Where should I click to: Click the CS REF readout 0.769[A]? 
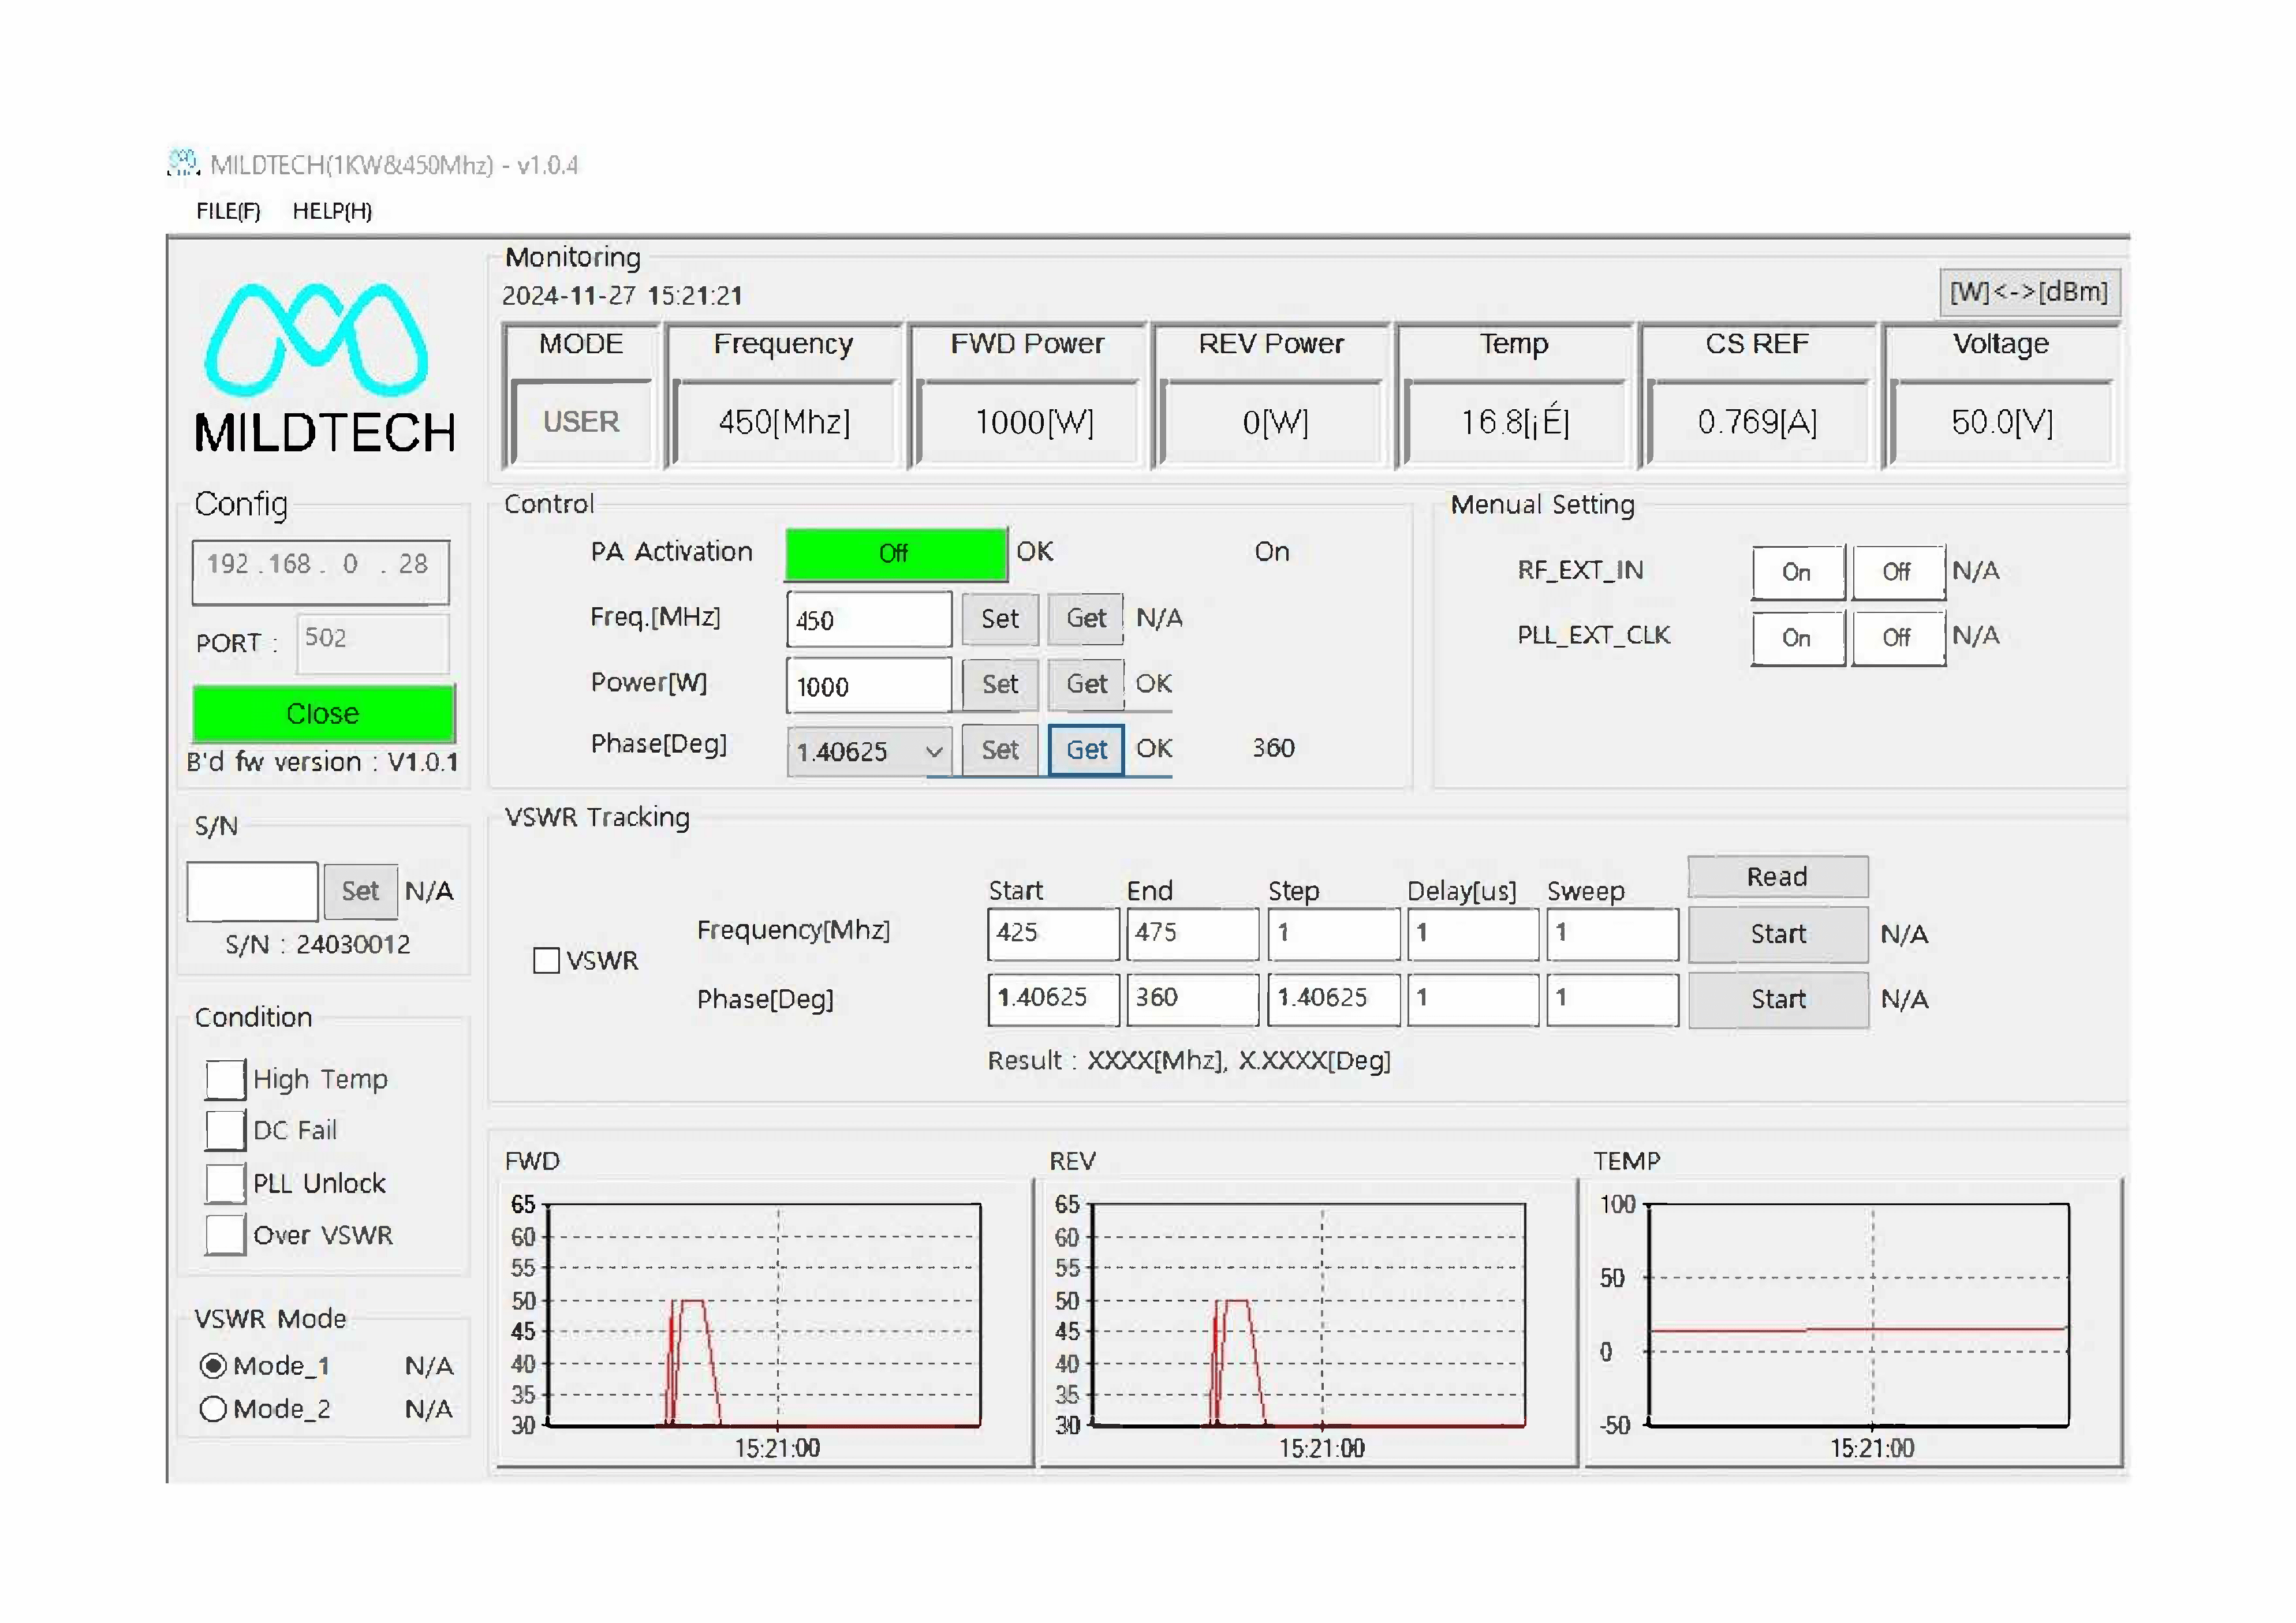(x=1757, y=422)
